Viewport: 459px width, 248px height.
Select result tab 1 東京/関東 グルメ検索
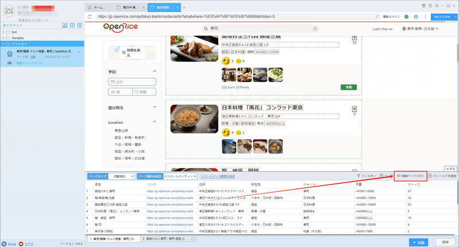[x=114, y=239]
